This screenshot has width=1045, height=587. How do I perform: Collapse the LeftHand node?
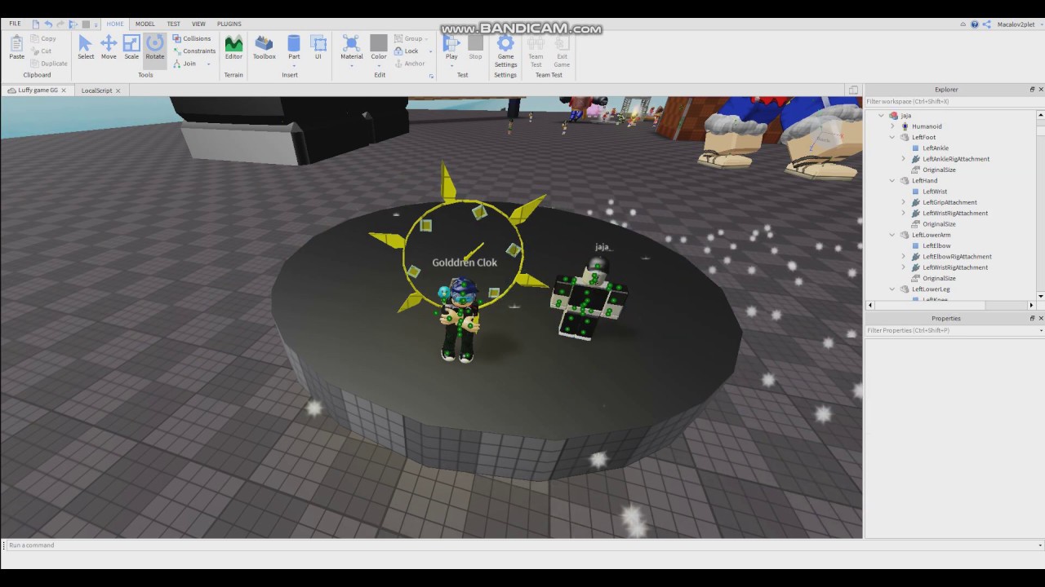pyautogui.click(x=892, y=180)
